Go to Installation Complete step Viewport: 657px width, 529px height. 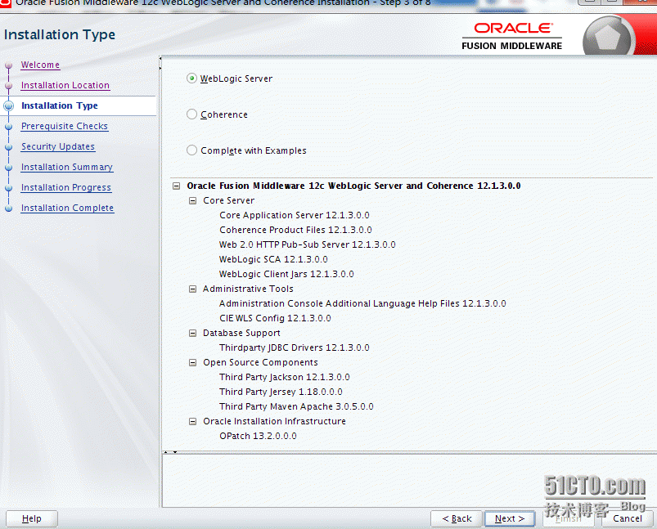point(67,208)
